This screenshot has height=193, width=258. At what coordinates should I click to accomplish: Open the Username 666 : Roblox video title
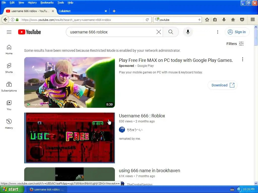tap(142, 116)
